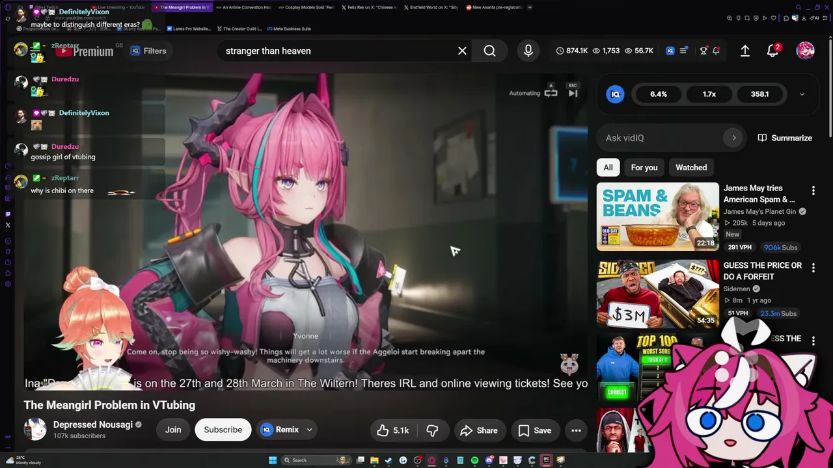
Task: Click the vidIQ Remix button
Action: tap(280, 430)
